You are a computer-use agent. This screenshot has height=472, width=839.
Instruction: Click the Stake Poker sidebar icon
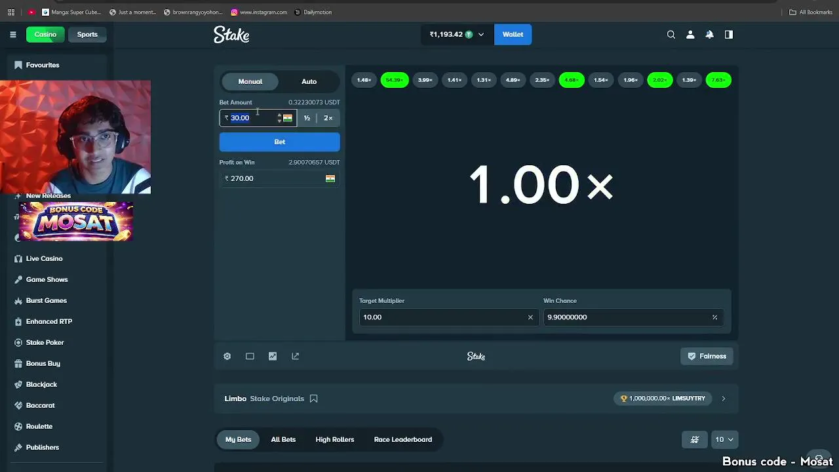(18, 342)
